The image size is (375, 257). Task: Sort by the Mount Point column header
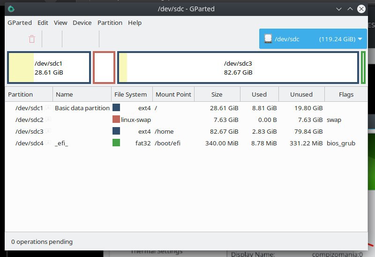click(173, 94)
